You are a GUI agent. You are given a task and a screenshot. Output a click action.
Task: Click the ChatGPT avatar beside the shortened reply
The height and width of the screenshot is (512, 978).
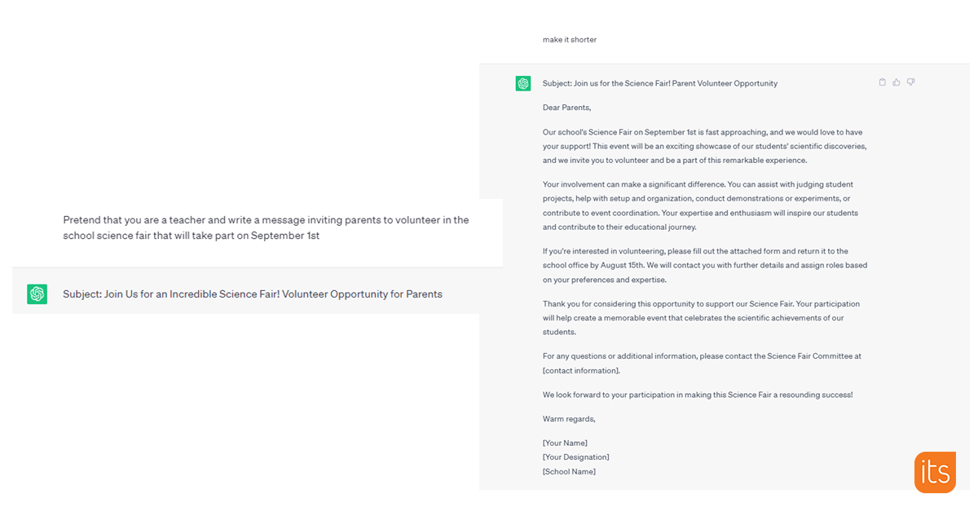[x=523, y=83]
